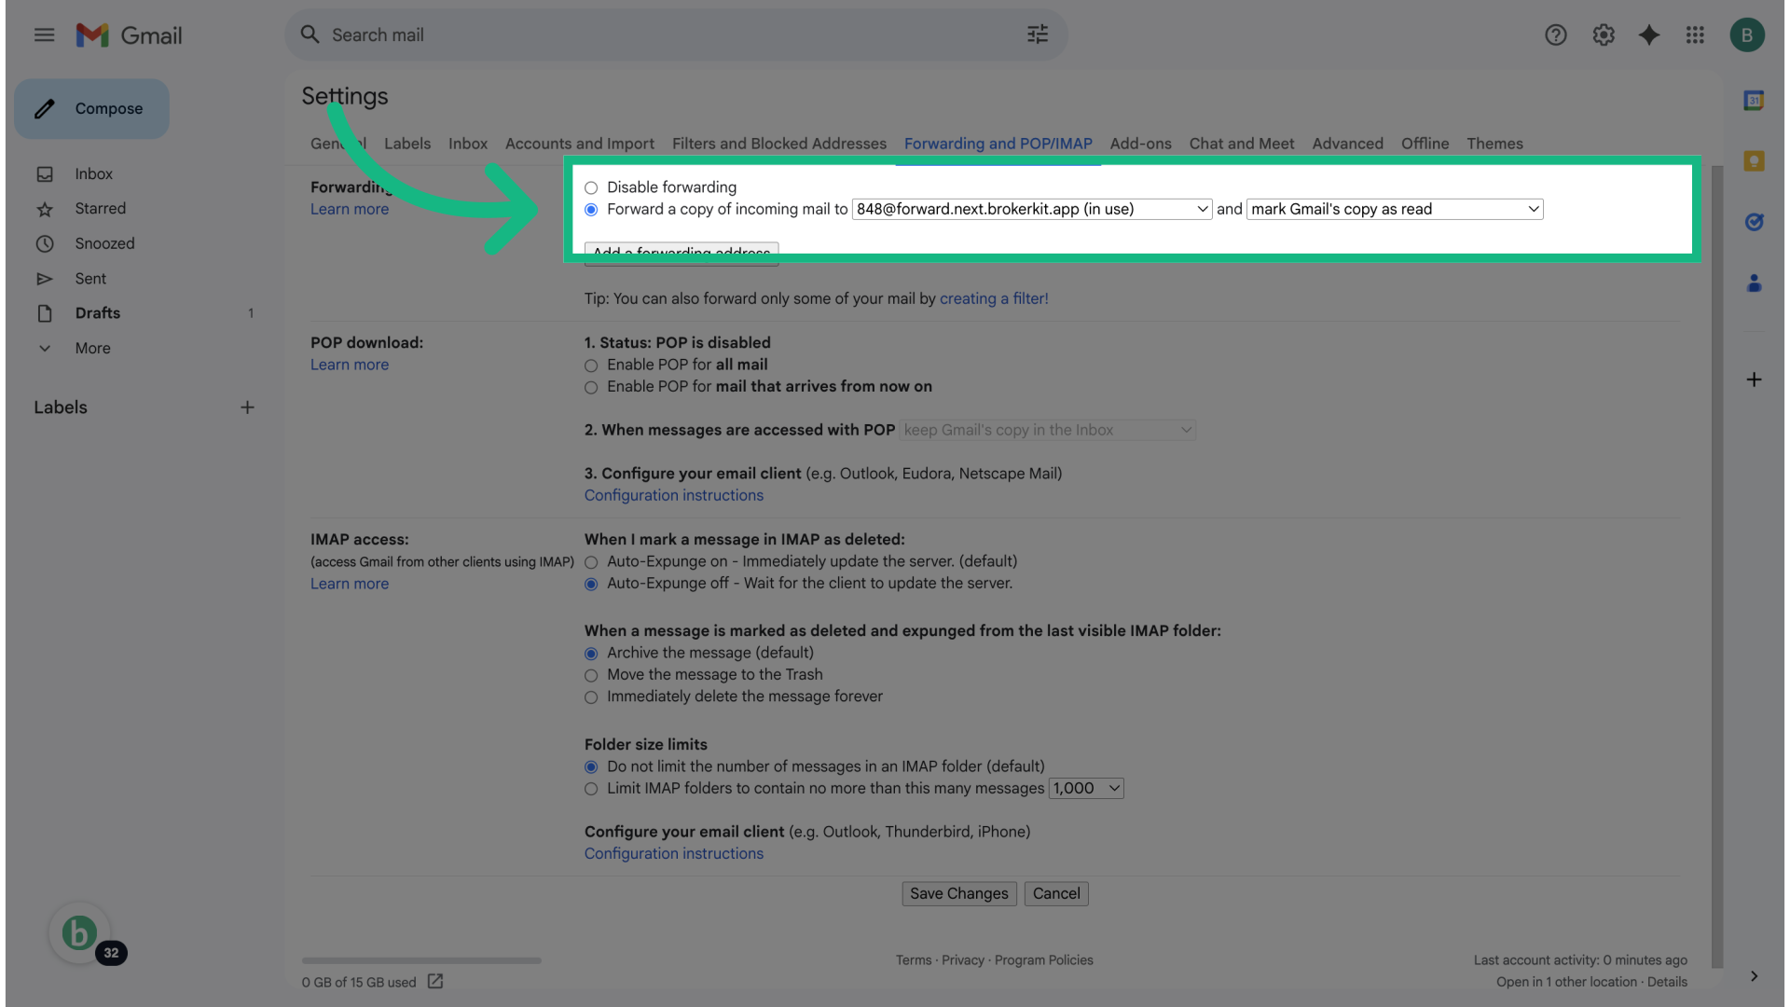This screenshot has width=1790, height=1007.
Task: Open Google Keep side panel icon
Action: click(1754, 161)
